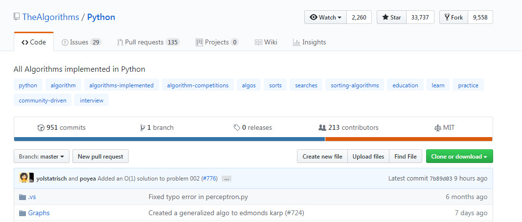
Task: Click the sorts topic tag
Action: point(275,85)
